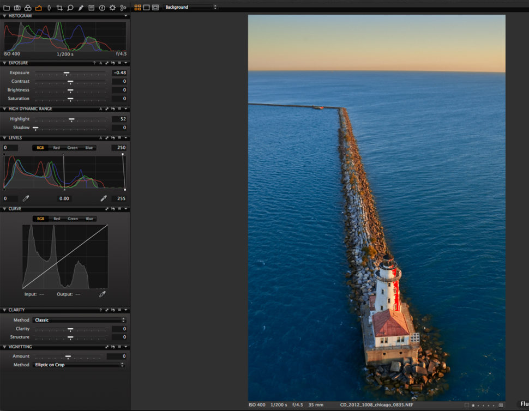Viewport: 529px width, 411px height.
Task: Apply auto levels with the A icon
Action: (x=100, y=138)
